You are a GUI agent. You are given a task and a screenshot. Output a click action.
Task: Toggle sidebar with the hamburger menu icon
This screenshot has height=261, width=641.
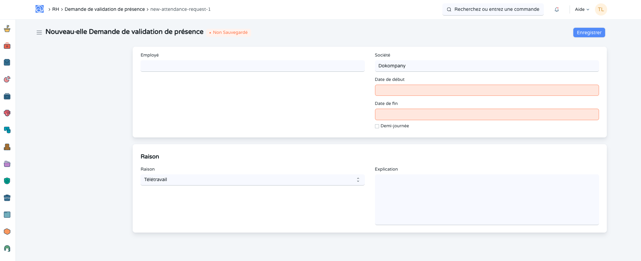(39, 32)
